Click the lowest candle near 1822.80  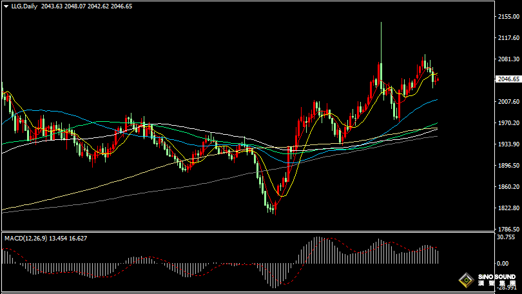coord(274,208)
